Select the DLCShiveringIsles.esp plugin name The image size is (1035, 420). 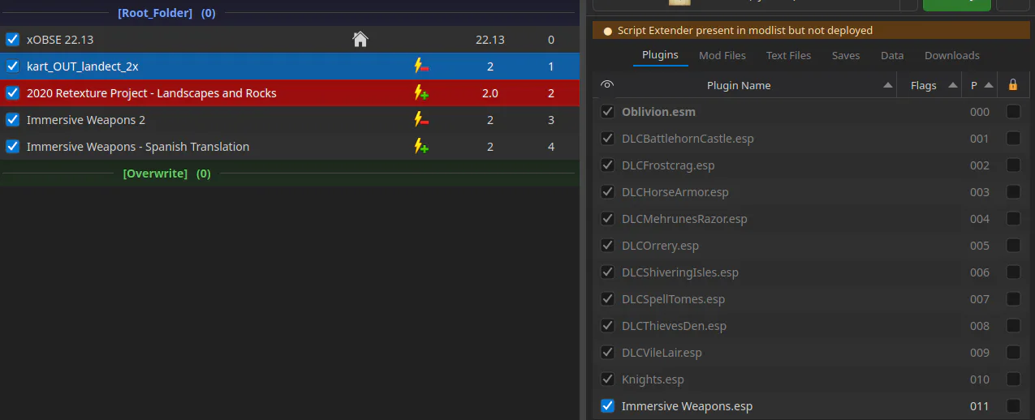tap(680, 272)
